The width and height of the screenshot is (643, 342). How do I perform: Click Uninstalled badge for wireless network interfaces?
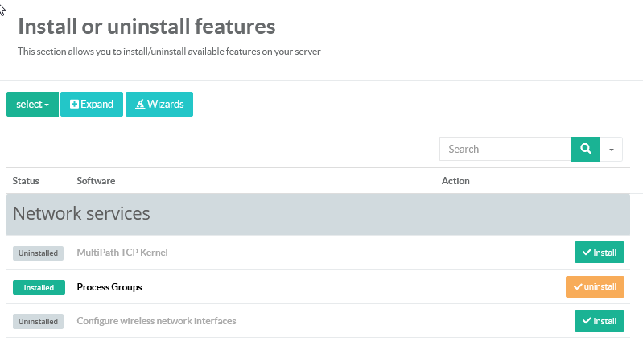click(38, 321)
